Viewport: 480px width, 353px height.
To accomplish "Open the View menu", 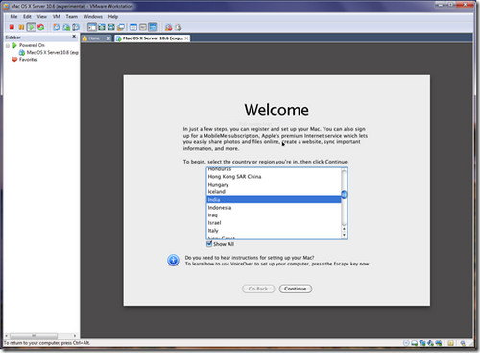I will click(x=42, y=16).
